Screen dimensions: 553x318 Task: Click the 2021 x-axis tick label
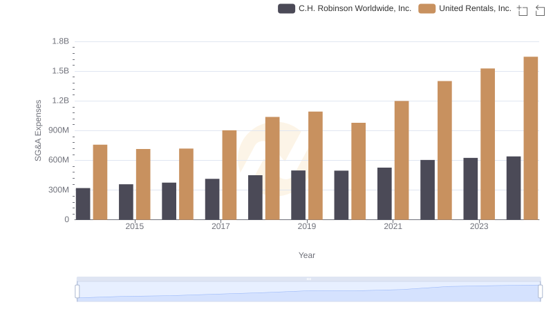pos(393,226)
